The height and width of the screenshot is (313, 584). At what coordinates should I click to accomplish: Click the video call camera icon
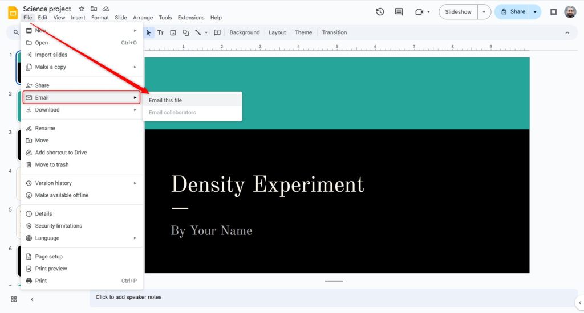(420, 11)
